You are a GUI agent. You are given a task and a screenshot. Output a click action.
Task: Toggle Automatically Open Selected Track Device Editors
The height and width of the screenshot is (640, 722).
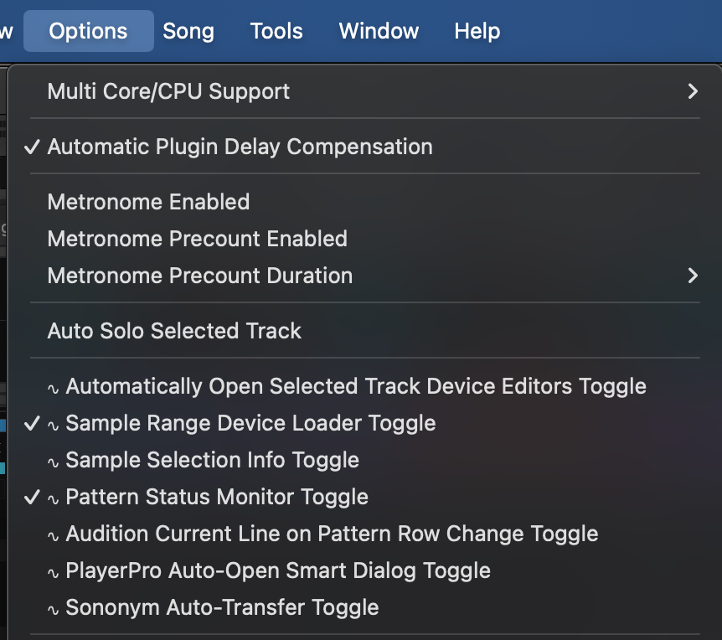(356, 386)
